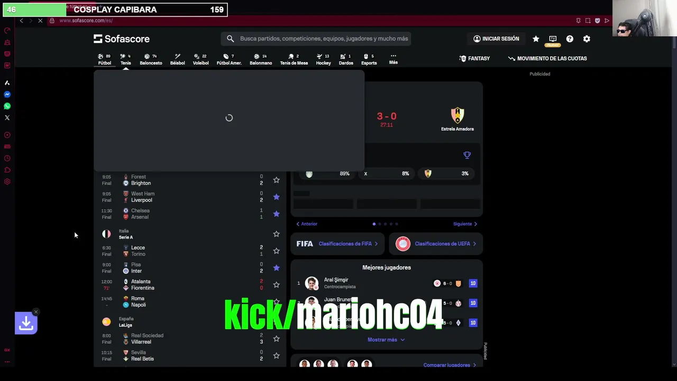The width and height of the screenshot is (677, 381).
Task: Go to Siguiente featured match
Action: click(x=465, y=224)
